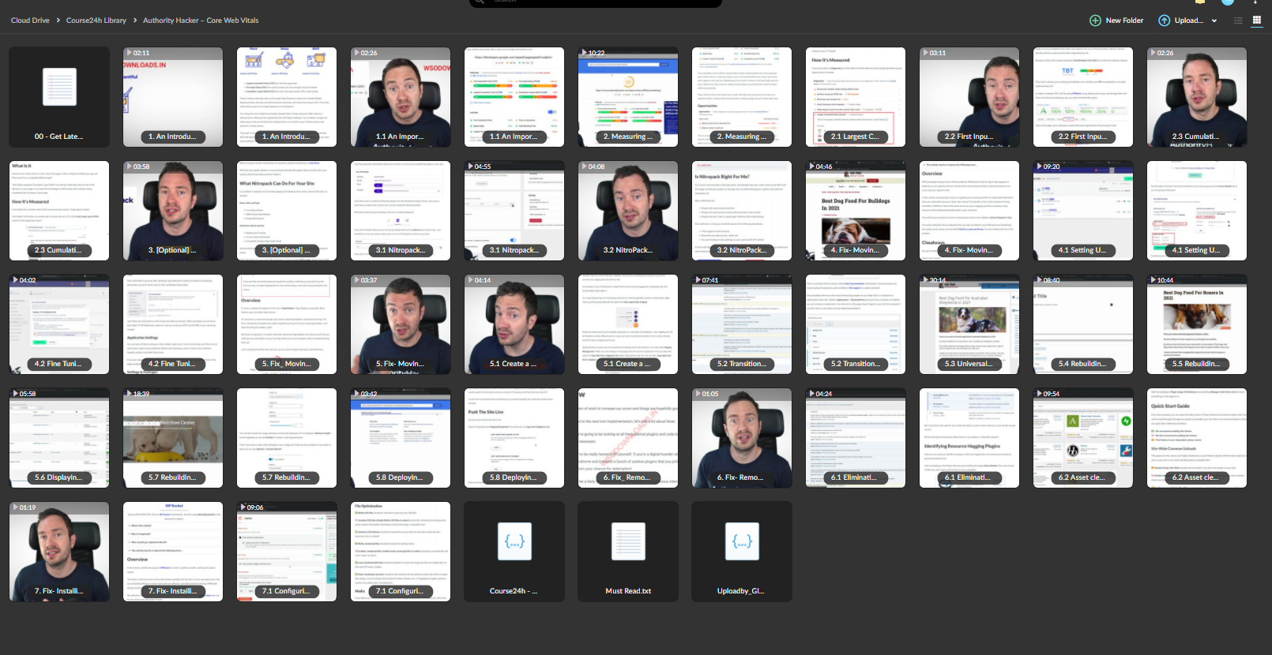Open the 2.1 Largest C... thumbnail
This screenshot has width=1272, height=655.
(856, 97)
